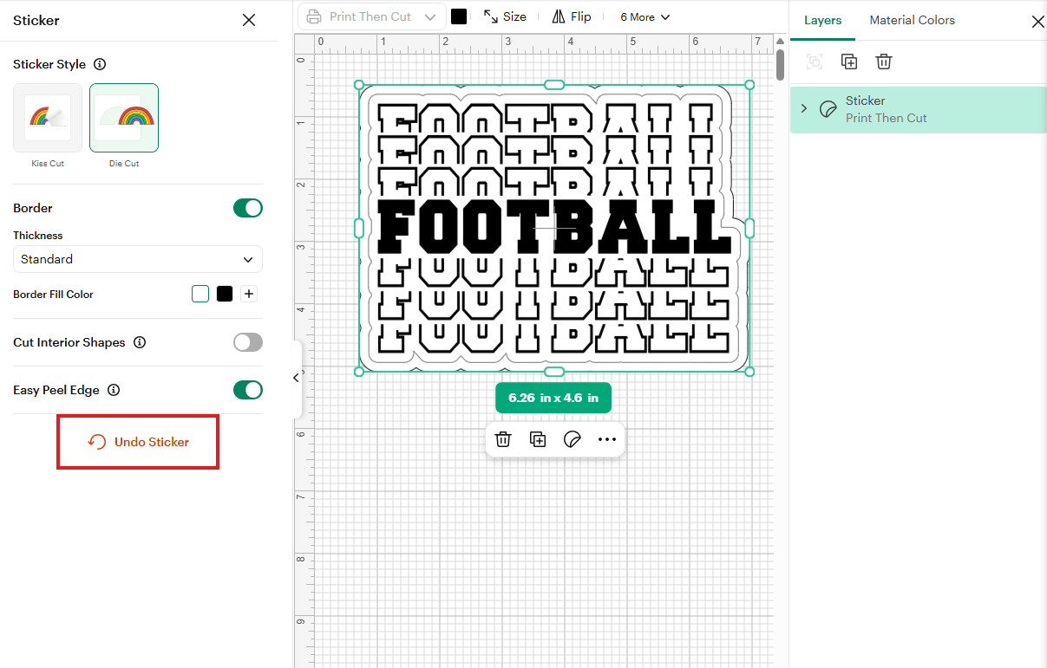Viewport: 1047px width, 668px height.
Task: Click Cut Interior Shapes info icon
Action: tap(140, 342)
